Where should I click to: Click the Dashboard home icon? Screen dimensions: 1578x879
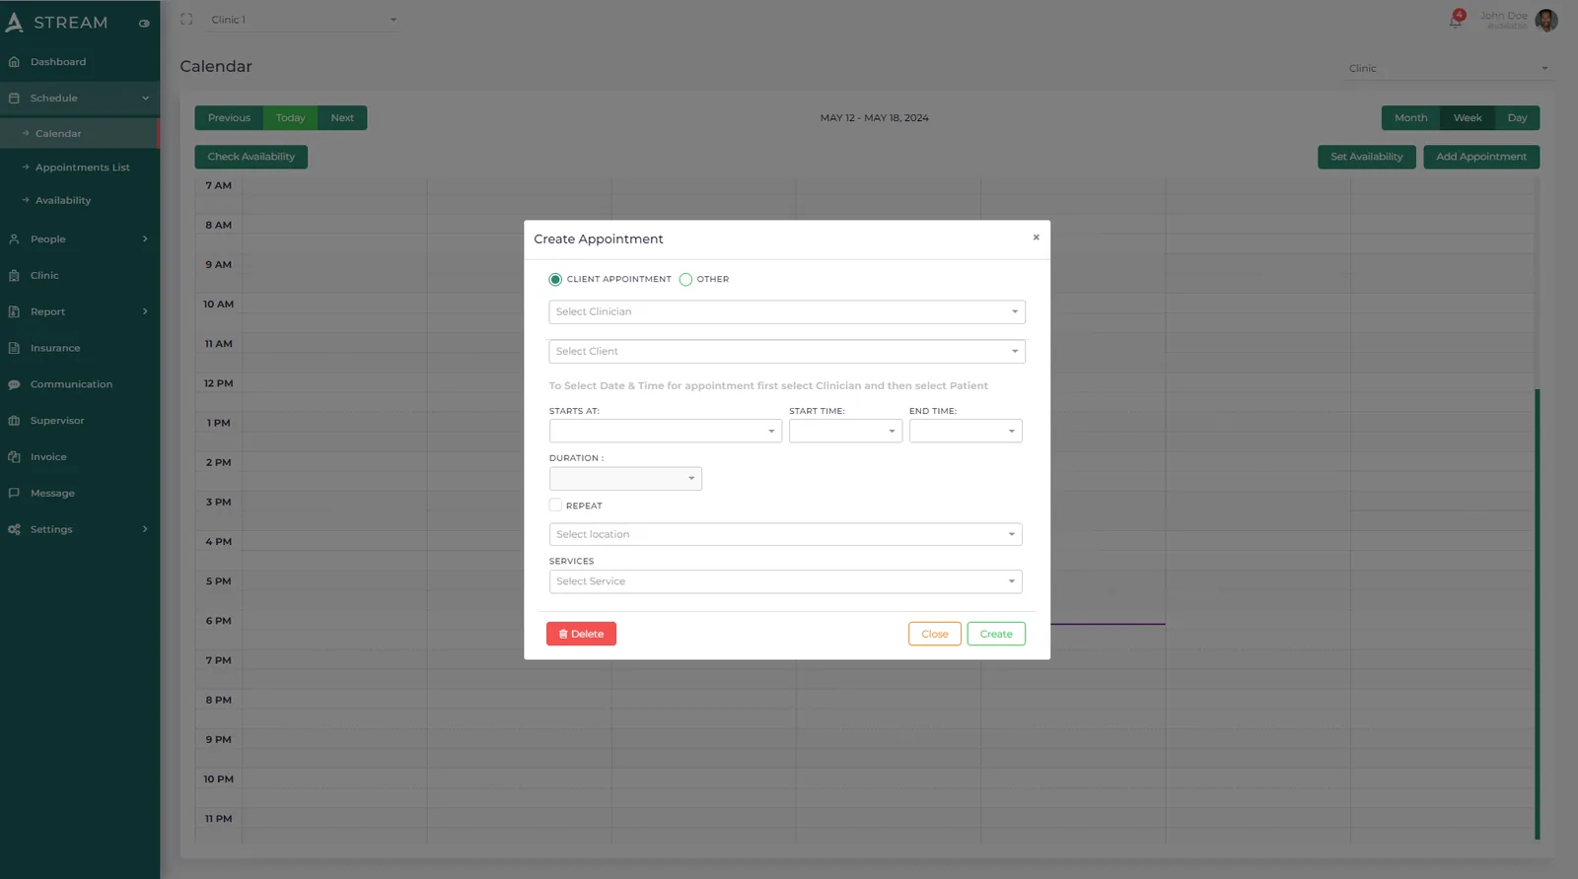click(x=14, y=62)
